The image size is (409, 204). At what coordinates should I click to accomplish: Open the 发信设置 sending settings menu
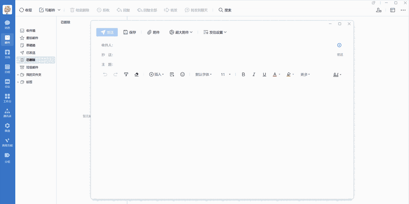215,32
